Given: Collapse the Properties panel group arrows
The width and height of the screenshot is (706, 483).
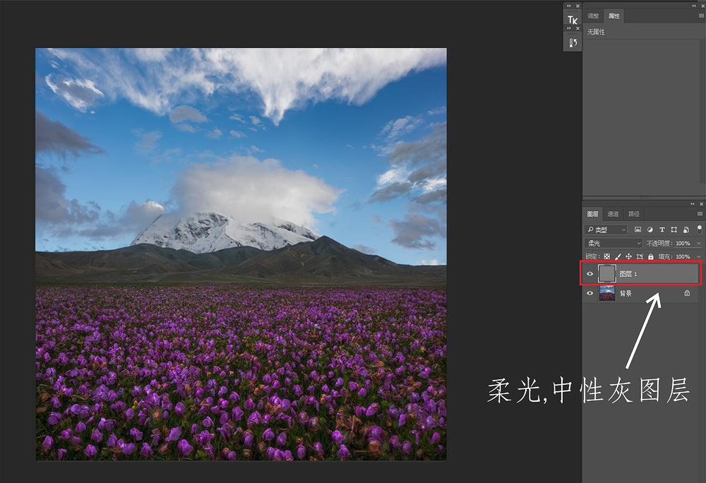Looking at the screenshot, I should [694, 6].
